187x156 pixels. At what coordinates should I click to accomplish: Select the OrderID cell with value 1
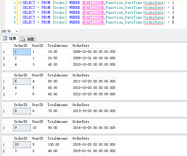pyautogui.click(x=22, y=52)
